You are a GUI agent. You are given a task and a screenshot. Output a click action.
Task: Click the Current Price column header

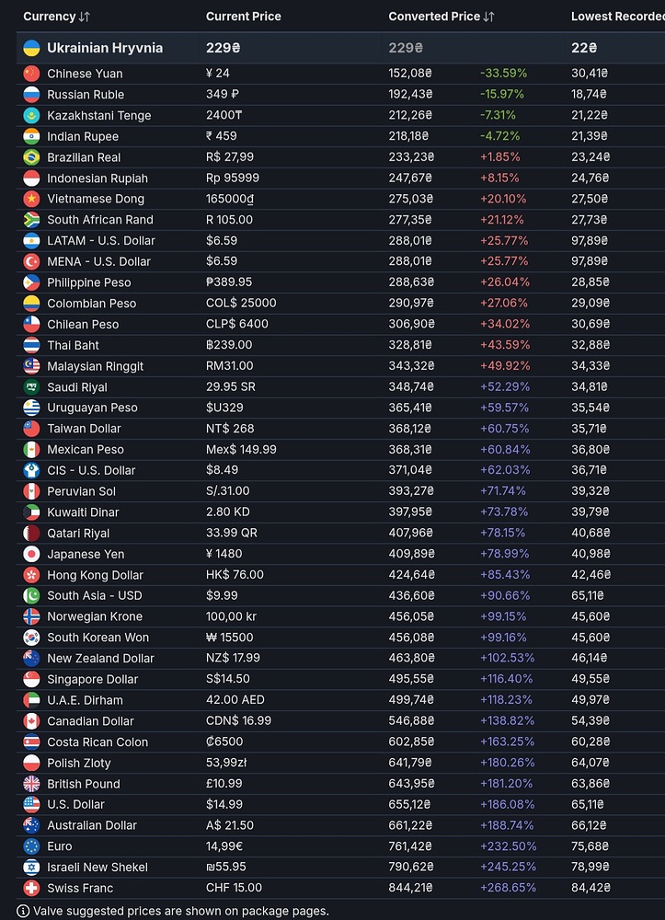[244, 17]
